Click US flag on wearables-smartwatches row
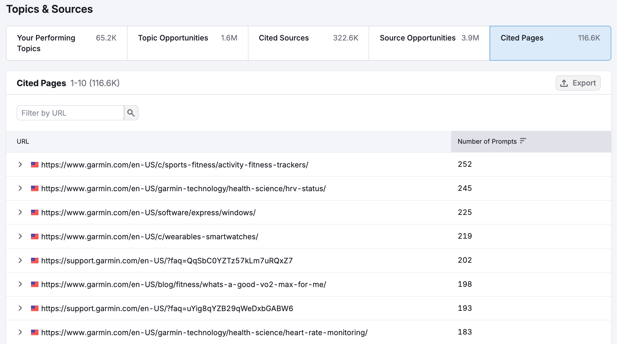The width and height of the screenshot is (617, 344). [x=35, y=237]
